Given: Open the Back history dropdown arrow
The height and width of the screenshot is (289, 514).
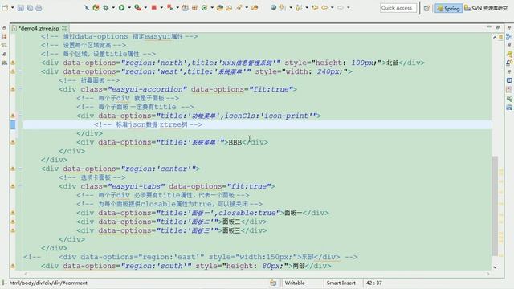Looking at the screenshot, I should pos(332,8).
